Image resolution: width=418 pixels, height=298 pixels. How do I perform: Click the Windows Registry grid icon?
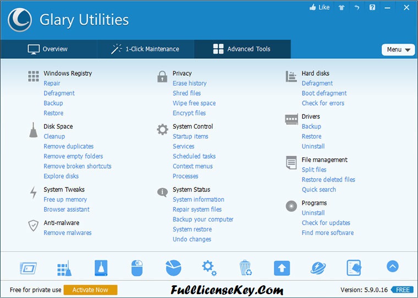[x=34, y=76]
